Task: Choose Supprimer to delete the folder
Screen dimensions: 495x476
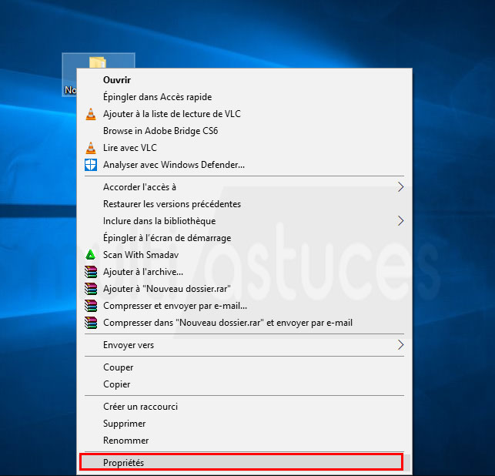Action: 125,424
